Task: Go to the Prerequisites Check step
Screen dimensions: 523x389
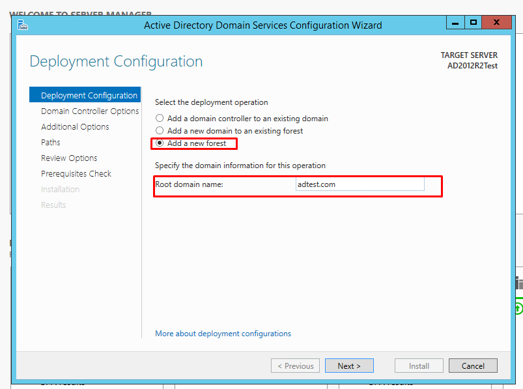Action: [76, 174]
